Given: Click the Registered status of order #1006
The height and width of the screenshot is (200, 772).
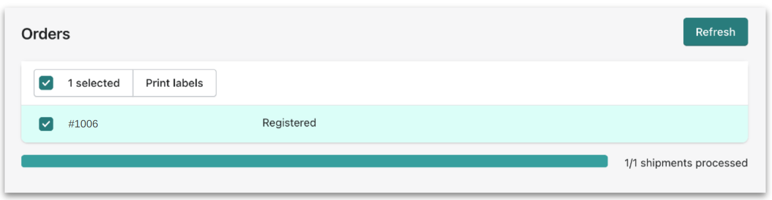Looking at the screenshot, I should pos(289,122).
